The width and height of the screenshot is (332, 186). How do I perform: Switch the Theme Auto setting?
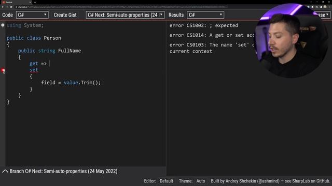(201, 181)
